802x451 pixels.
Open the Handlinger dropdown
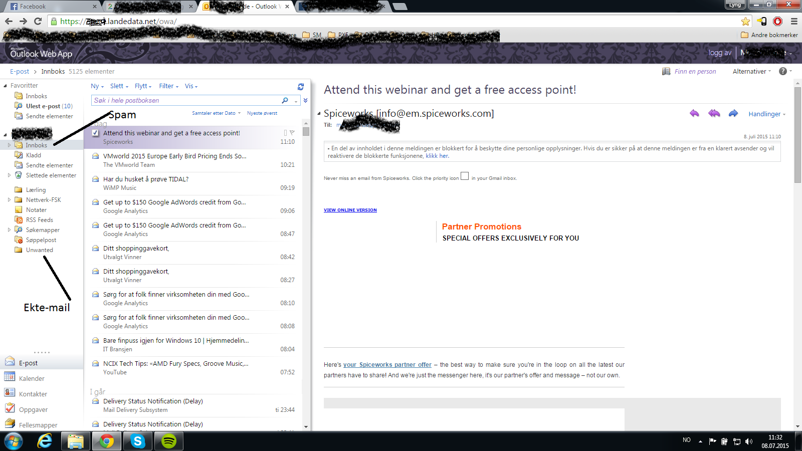pos(767,114)
